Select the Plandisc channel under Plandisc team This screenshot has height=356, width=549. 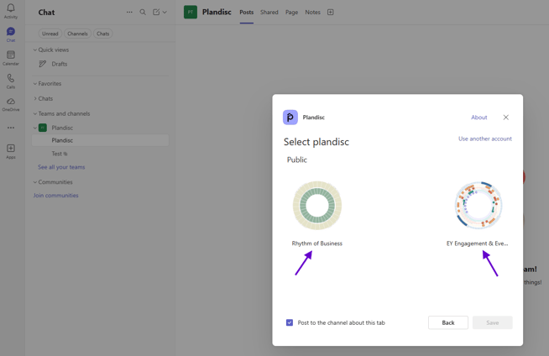(100, 140)
